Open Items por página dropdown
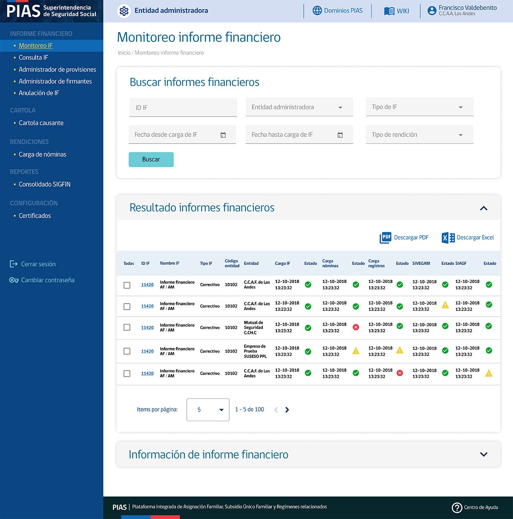Viewport: 513px width, 519px height. [208, 410]
